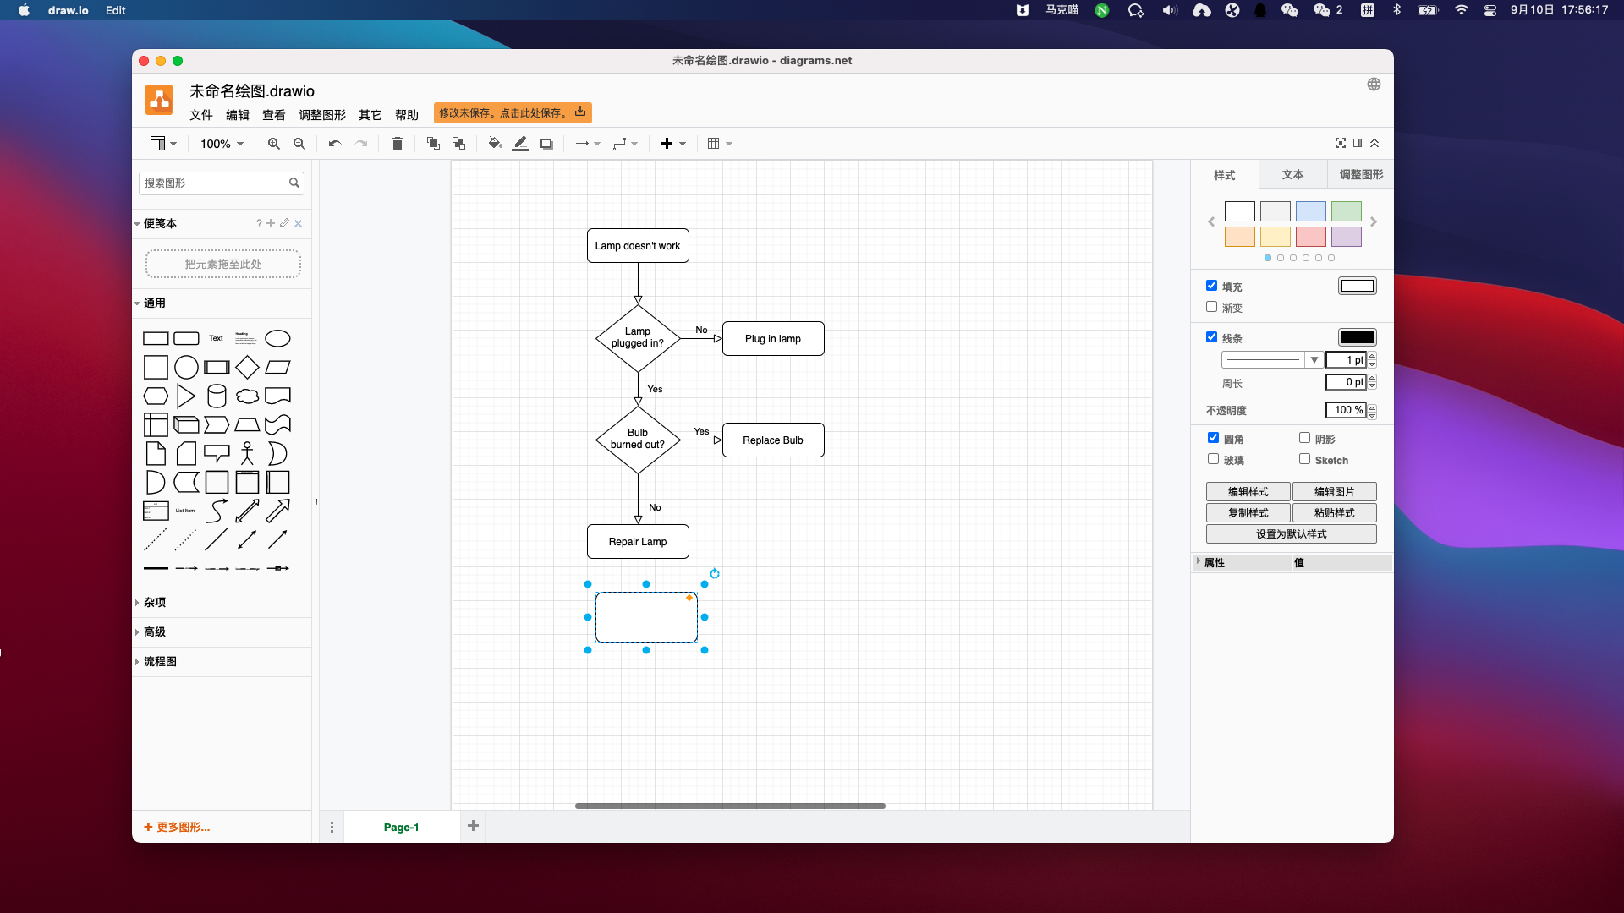Click the fill color bucket icon
This screenshot has height=913, width=1624.
(495, 144)
